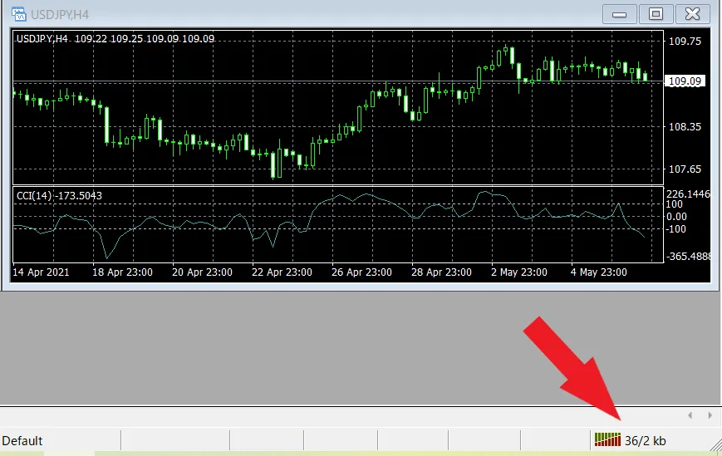Image resolution: width=722 pixels, height=456 pixels.
Task: Click the 109.75 level on price scale
Action: pos(685,41)
